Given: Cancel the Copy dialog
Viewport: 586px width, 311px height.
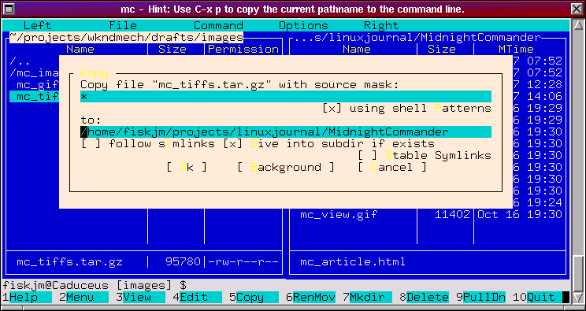Looking at the screenshot, I should 392,167.
